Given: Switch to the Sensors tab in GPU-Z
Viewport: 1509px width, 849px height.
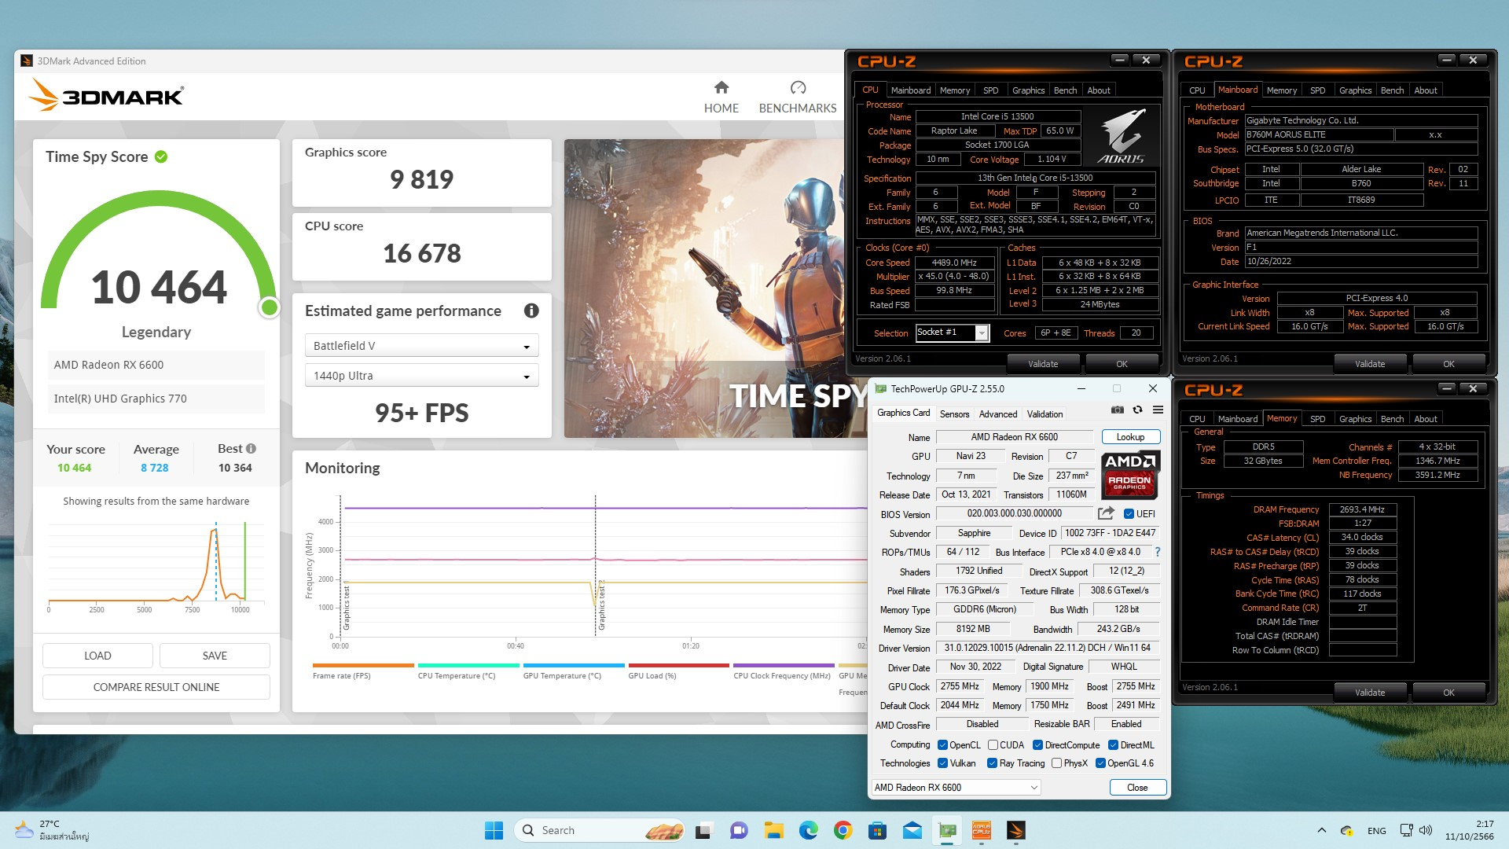Looking at the screenshot, I should (954, 414).
